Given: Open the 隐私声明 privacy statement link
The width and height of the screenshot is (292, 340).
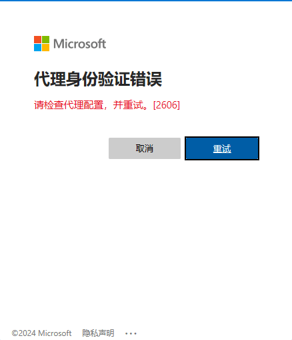Looking at the screenshot, I should tap(98, 333).
